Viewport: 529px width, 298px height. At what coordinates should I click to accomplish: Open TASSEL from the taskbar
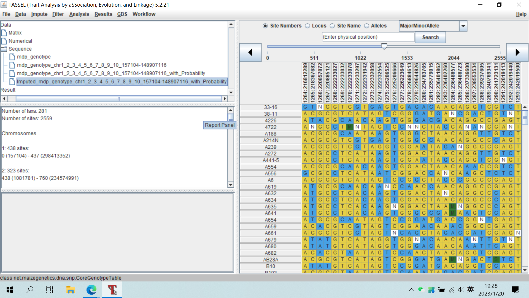coord(112,290)
